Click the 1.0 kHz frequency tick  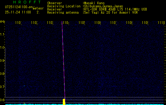coord(2,48)
